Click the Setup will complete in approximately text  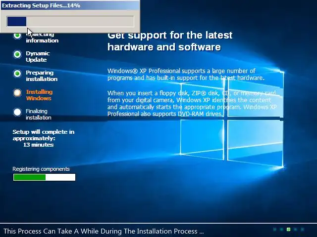click(44, 135)
